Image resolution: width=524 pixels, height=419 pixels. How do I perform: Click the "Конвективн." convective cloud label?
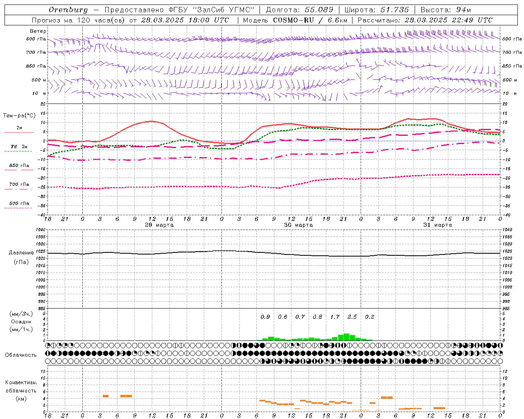[x=21, y=383]
